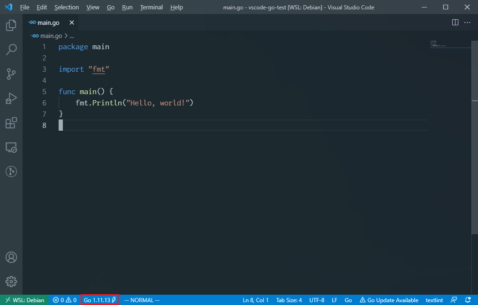The image size is (478, 305).
Task: Open the Extensions view
Action: pyautogui.click(x=11, y=123)
